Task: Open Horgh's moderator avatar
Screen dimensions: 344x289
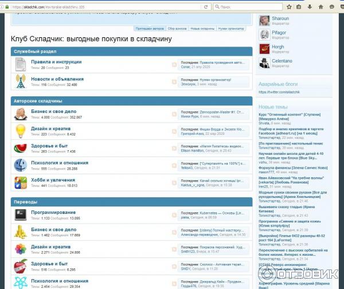Action: click(264, 49)
